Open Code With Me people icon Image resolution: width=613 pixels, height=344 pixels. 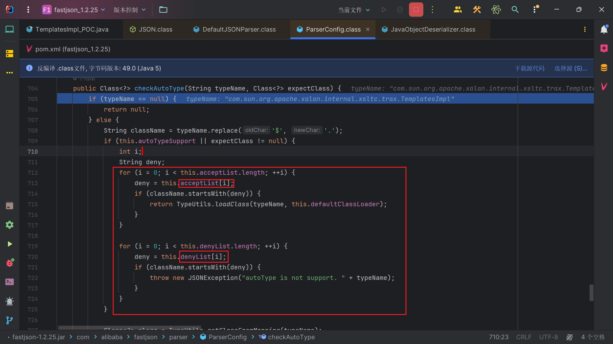[458, 10]
